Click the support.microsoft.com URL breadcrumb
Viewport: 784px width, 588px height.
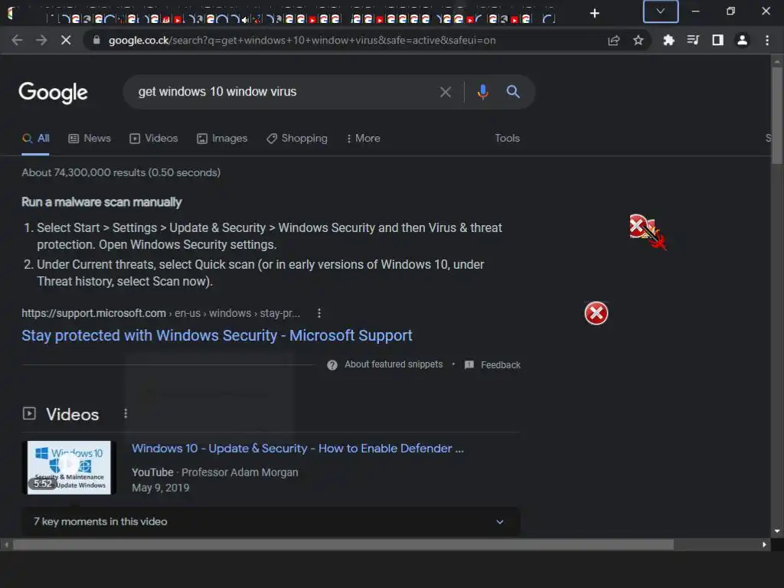pos(161,313)
